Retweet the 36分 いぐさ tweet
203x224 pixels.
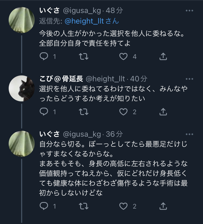tap(84, 206)
